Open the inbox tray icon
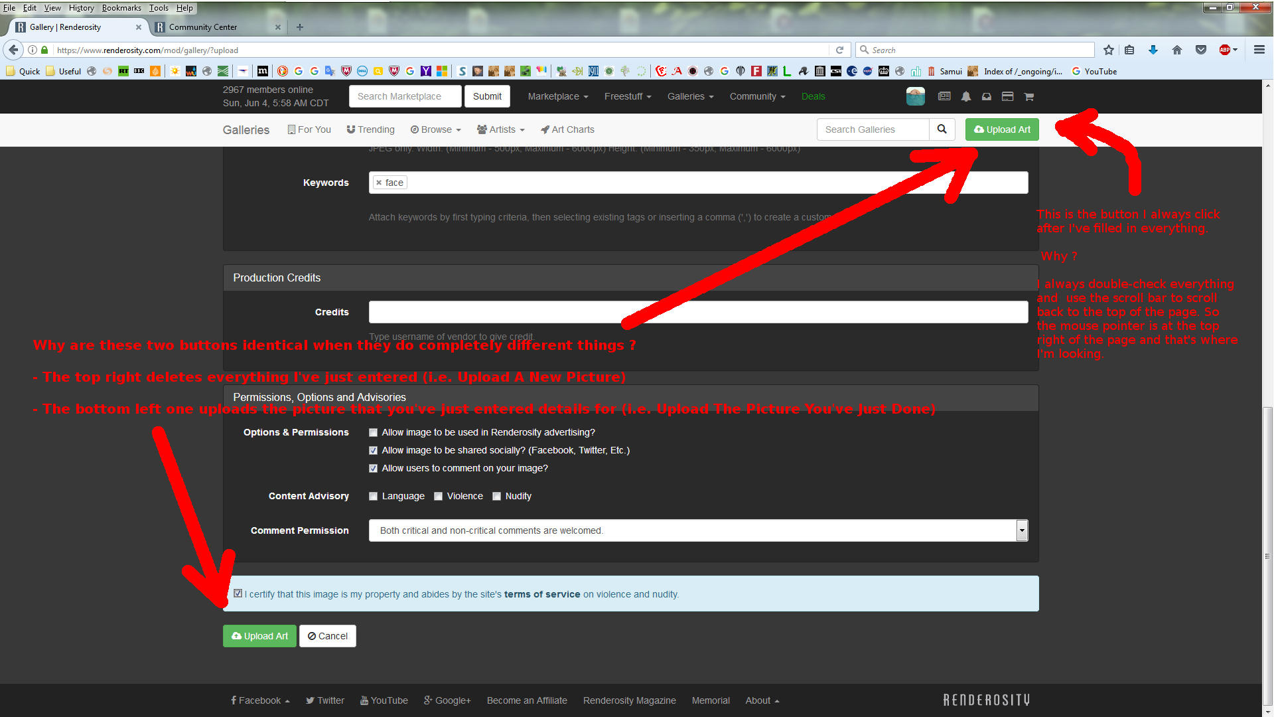1274x717 pixels. click(x=987, y=97)
